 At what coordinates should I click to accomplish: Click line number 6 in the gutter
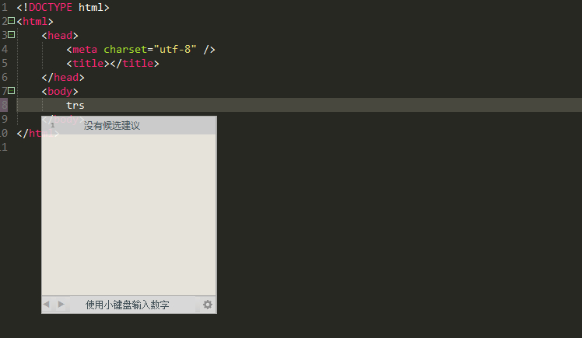click(4, 77)
